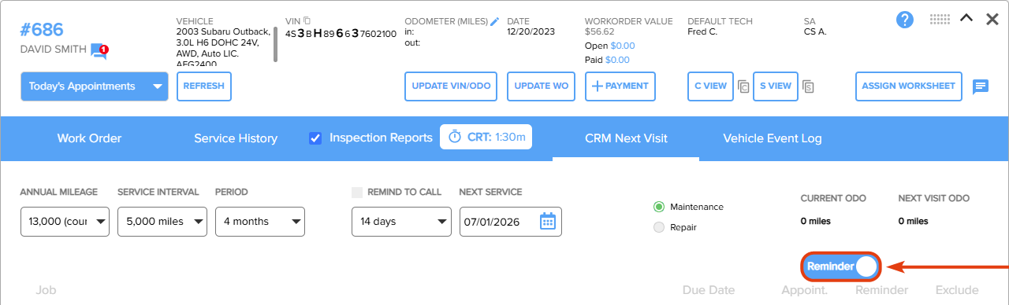The image size is (1009, 305).
Task: Open Today's Appointments dropdown
Action: [95, 86]
